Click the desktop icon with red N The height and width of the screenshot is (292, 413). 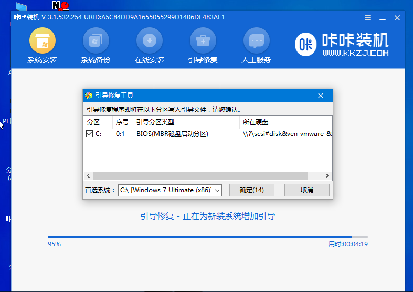tap(61, 6)
